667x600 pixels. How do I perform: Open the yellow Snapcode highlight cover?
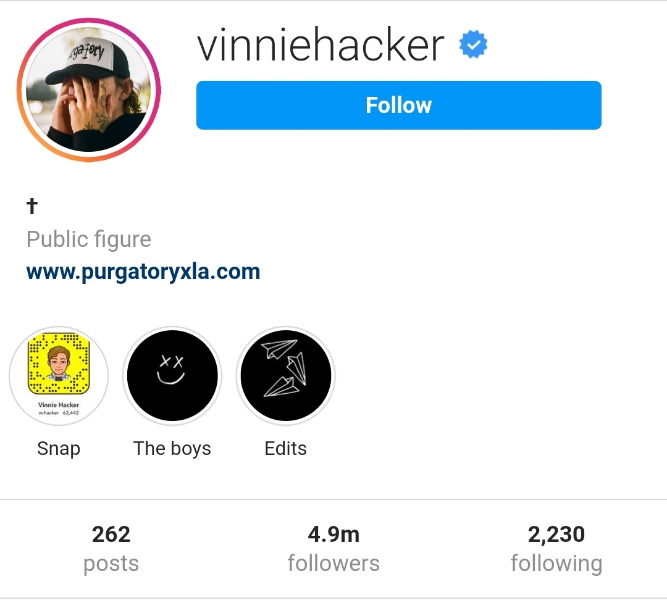(x=59, y=376)
